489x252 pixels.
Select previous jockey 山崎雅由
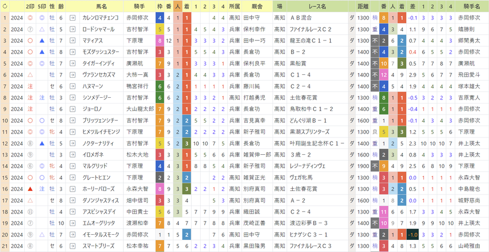click(x=469, y=246)
